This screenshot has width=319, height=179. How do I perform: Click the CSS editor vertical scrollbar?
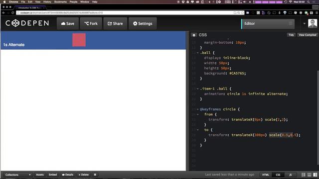click(x=318, y=117)
